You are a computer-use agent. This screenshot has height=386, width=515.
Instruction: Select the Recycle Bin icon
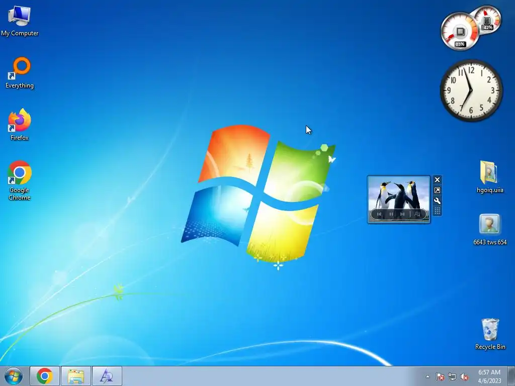[x=490, y=334]
